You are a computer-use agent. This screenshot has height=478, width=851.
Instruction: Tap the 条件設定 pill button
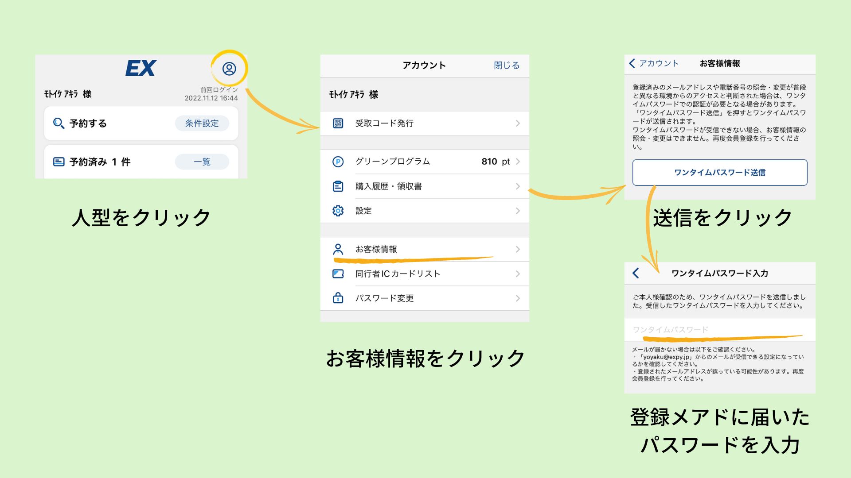click(x=202, y=123)
